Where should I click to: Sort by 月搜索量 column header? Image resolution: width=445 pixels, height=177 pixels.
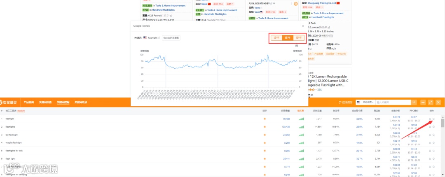pos(285,111)
